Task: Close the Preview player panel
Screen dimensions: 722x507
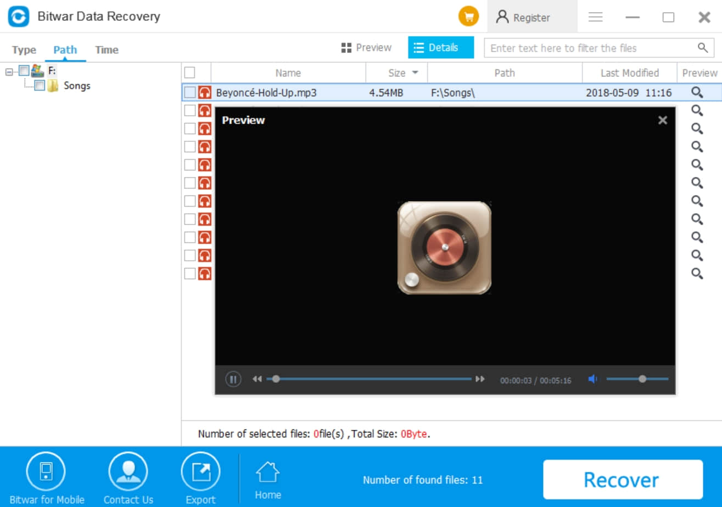Action: (x=663, y=120)
